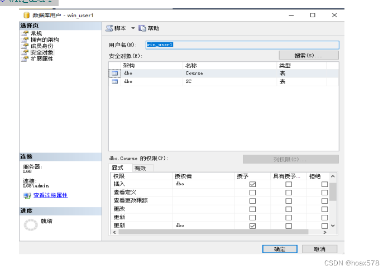Select the Course name cell
Image resolution: width=388 pixels, height=271 pixels.
[x=230, y=73]
